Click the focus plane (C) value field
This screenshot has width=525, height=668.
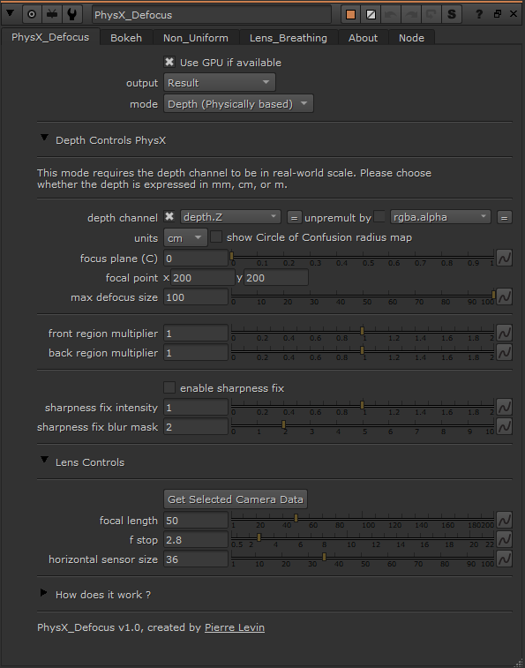click(196, 259)
